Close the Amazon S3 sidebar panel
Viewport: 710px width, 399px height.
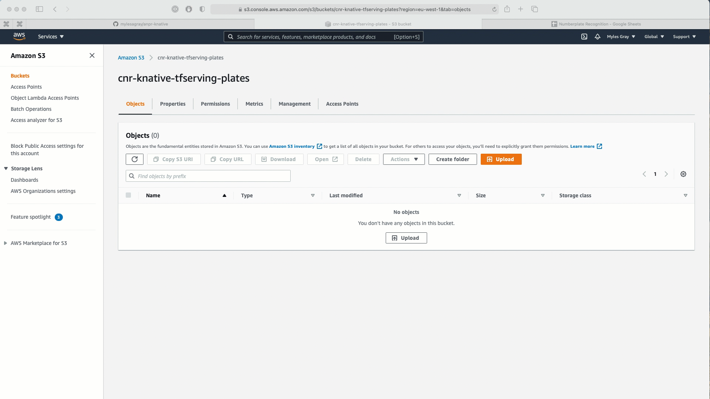92,55
